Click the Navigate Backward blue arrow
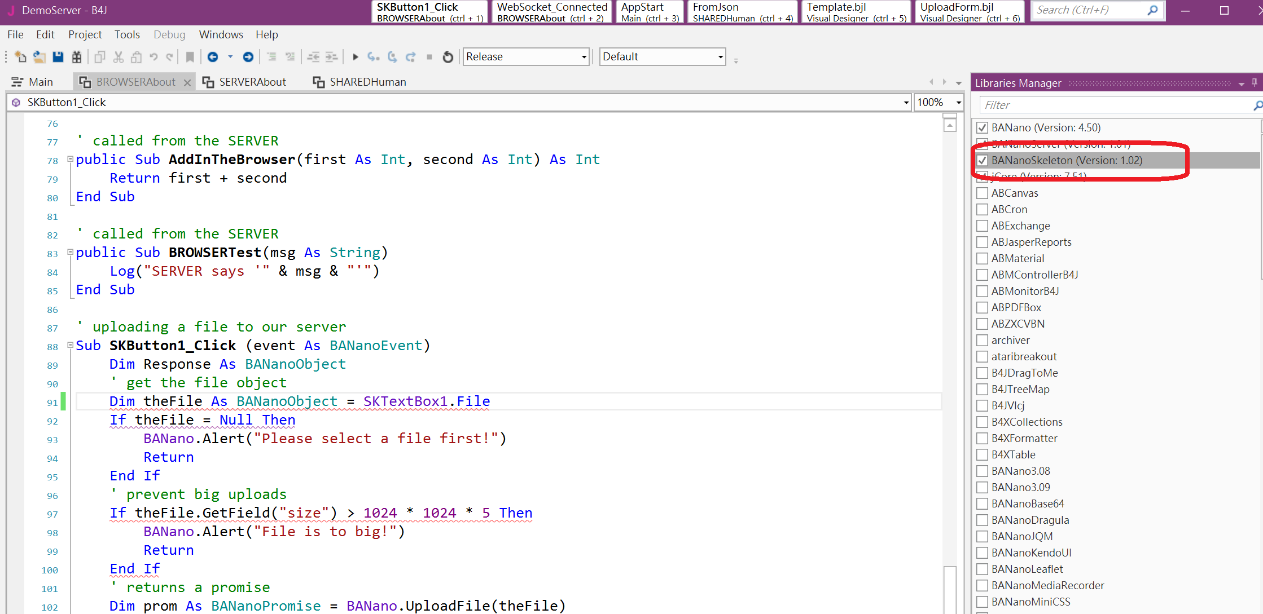The width and height of the screenshot is (1263, 614). pos(213,57)
